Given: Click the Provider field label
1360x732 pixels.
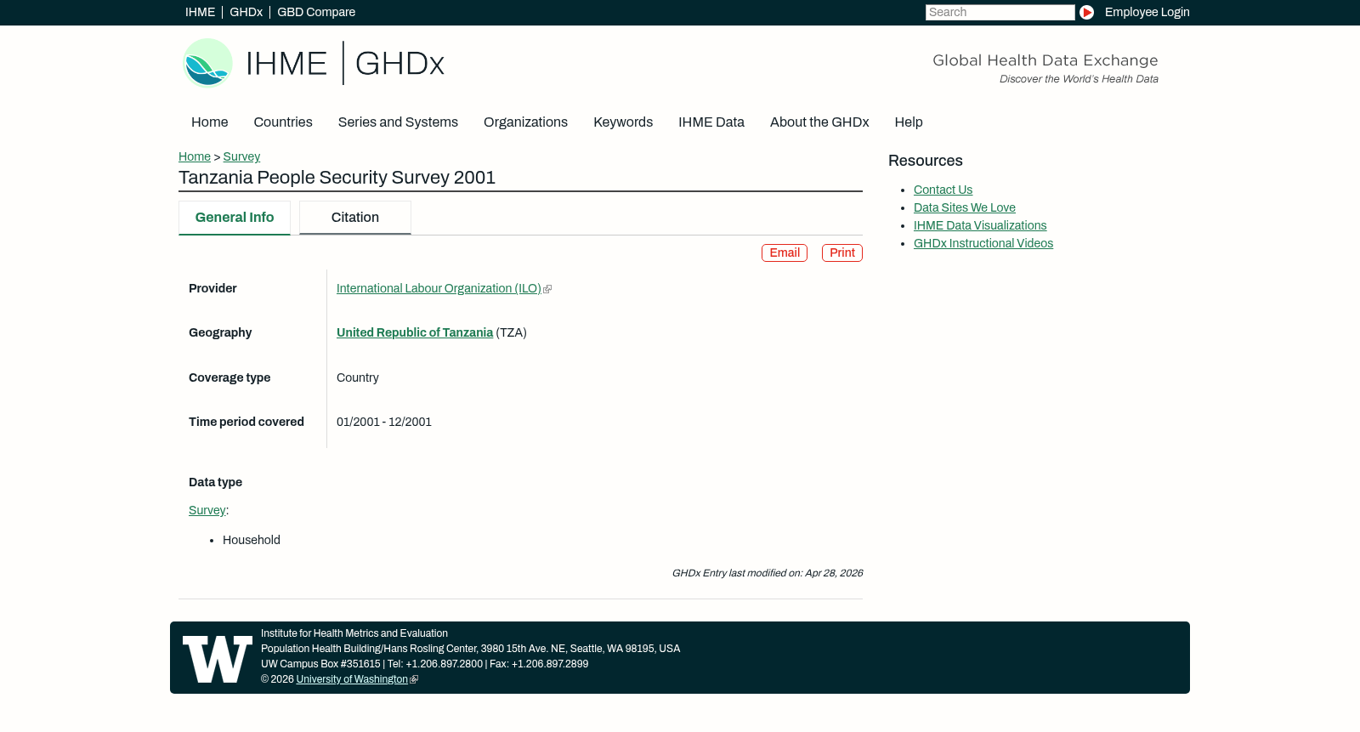Looking at the screenshot, I should coord(212,289).
